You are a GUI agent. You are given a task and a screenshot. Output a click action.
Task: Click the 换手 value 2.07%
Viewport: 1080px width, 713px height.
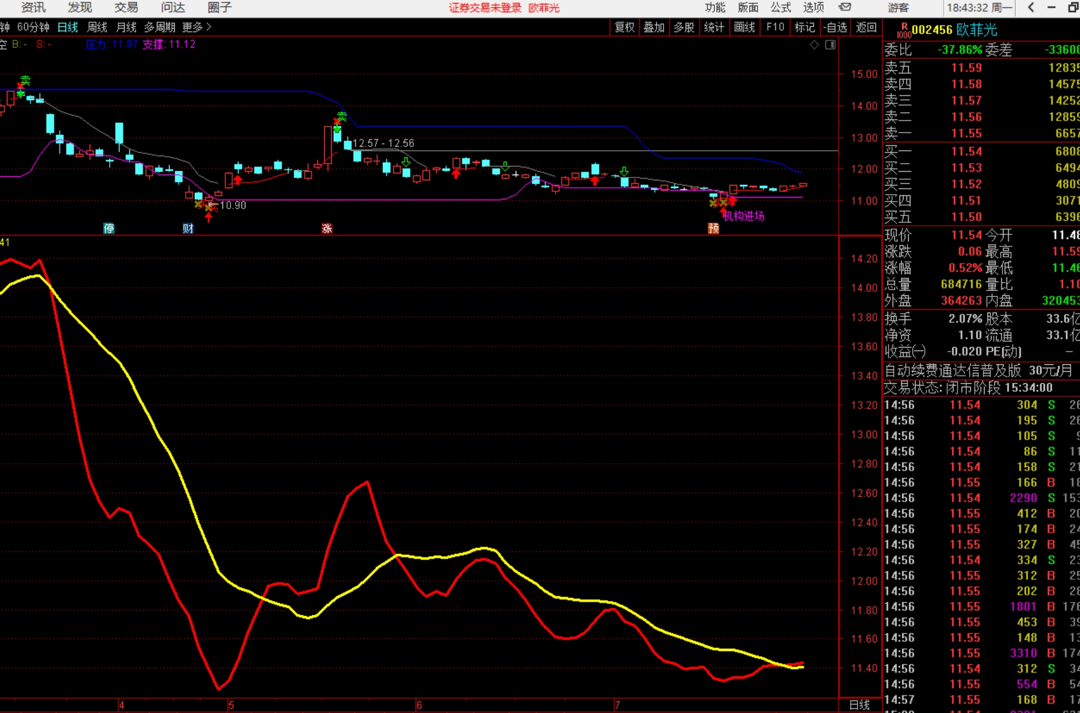click(965, 319)
